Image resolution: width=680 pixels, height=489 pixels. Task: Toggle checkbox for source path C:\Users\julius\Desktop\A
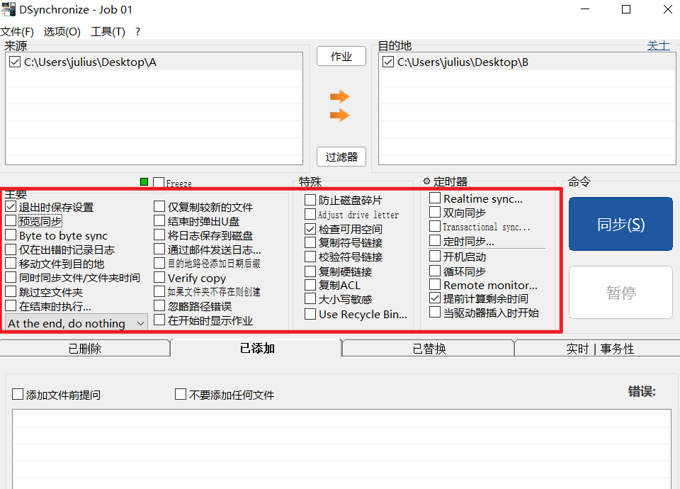[16, 62]
